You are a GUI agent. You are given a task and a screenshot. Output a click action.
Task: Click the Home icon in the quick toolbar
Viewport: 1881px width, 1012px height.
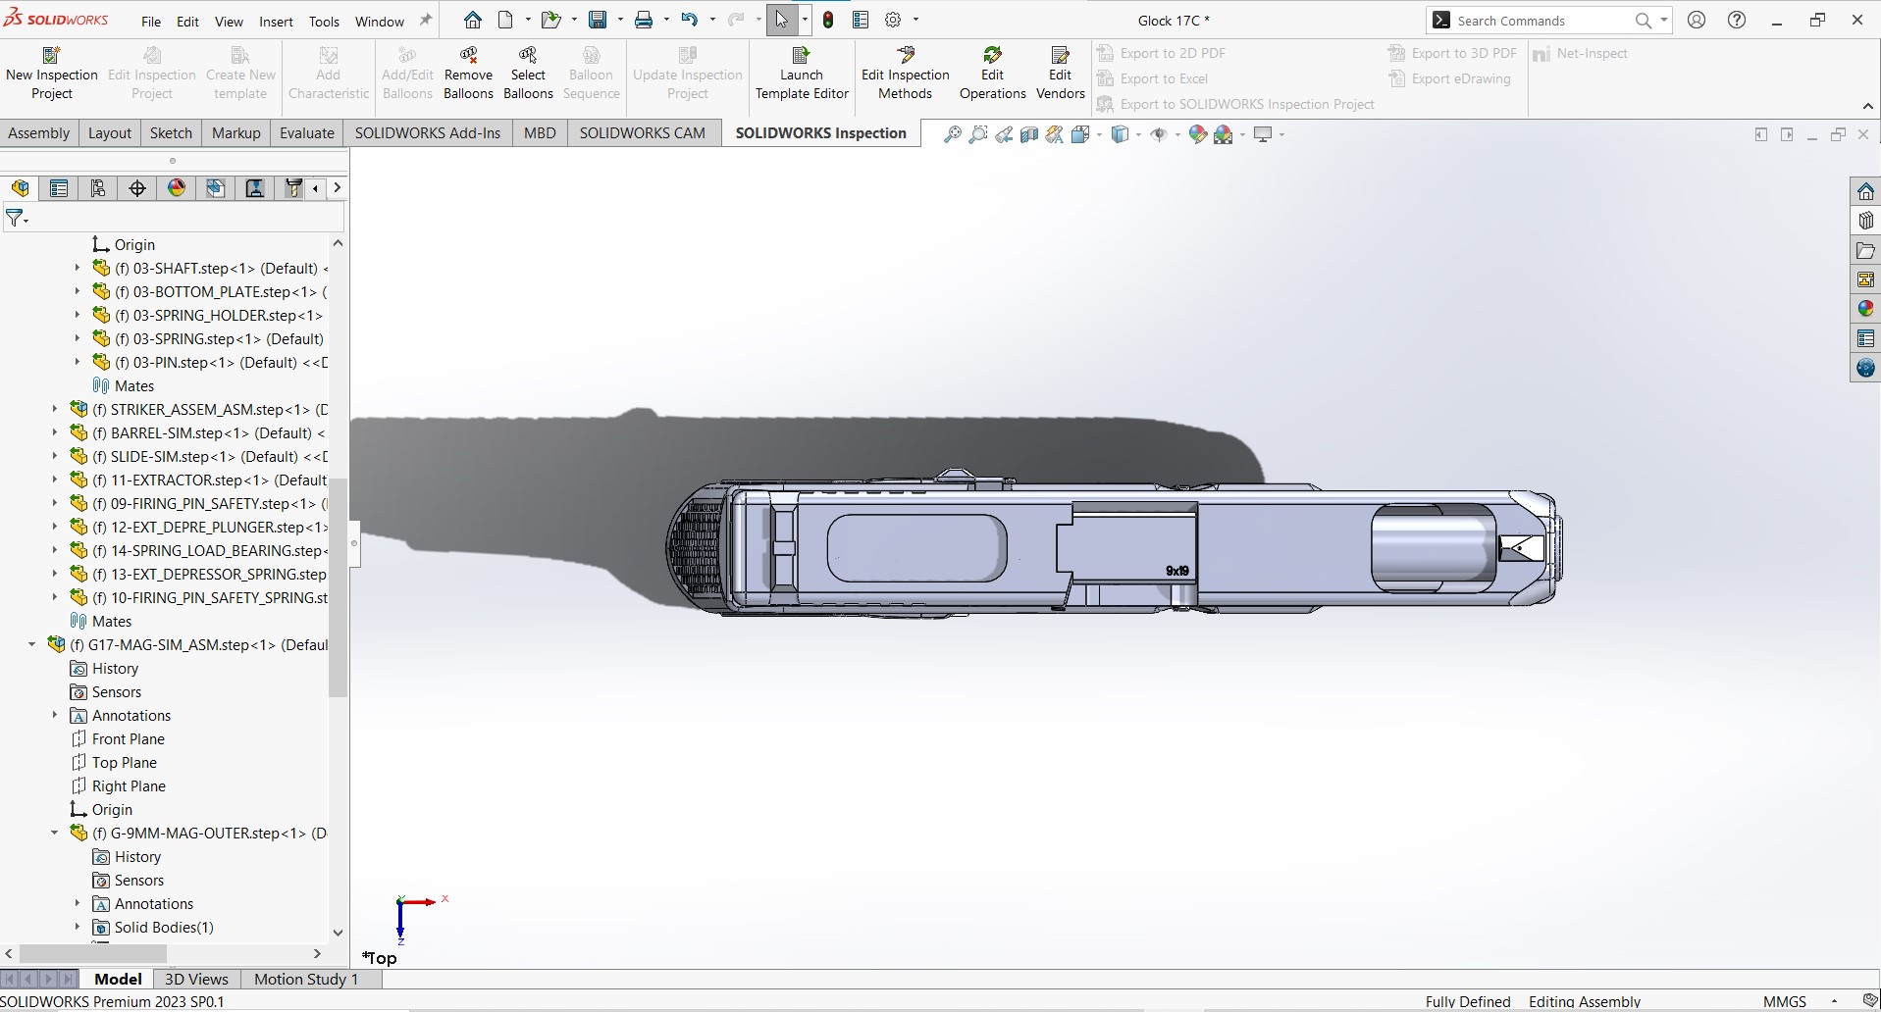point(473,20)
